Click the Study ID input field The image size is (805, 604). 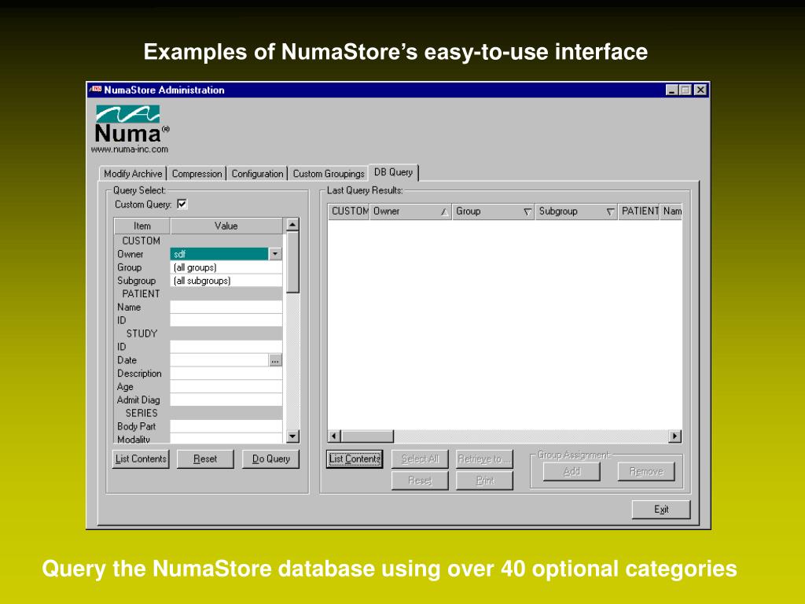(x=226, y=347)
